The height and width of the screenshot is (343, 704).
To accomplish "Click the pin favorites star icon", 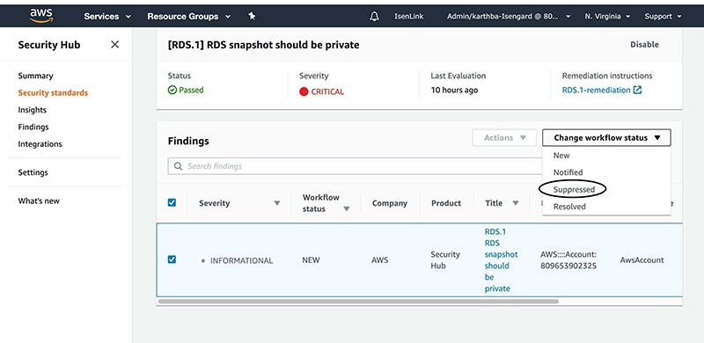I will click(252, 16).
